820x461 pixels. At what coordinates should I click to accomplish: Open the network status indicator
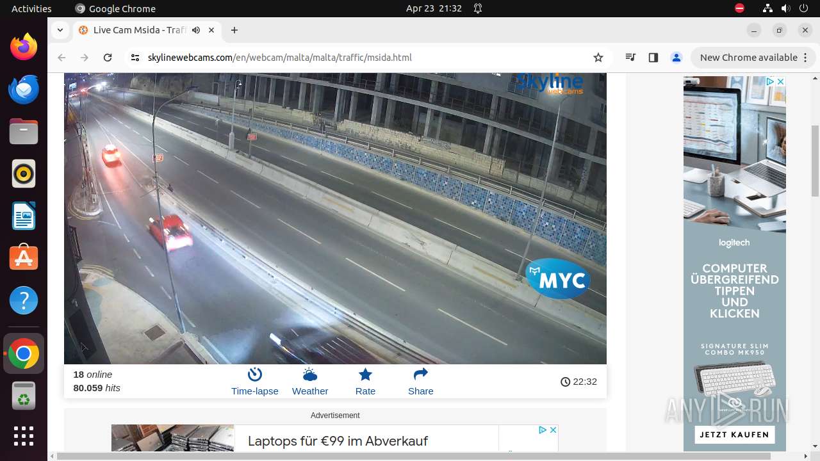click(x=767, y=8)
